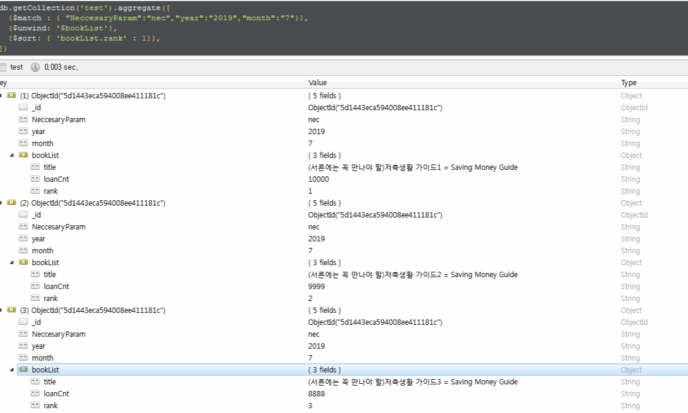Select the NeccesaryParam key label in document (2)

58,227
